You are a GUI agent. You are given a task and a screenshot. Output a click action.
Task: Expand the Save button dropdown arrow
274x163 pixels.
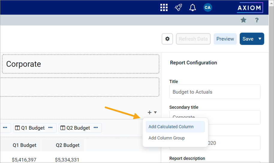260,39
